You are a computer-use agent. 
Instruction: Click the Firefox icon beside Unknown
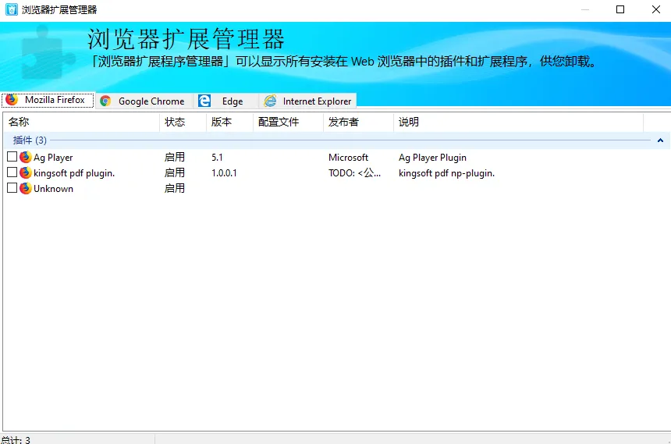(26, 188)
